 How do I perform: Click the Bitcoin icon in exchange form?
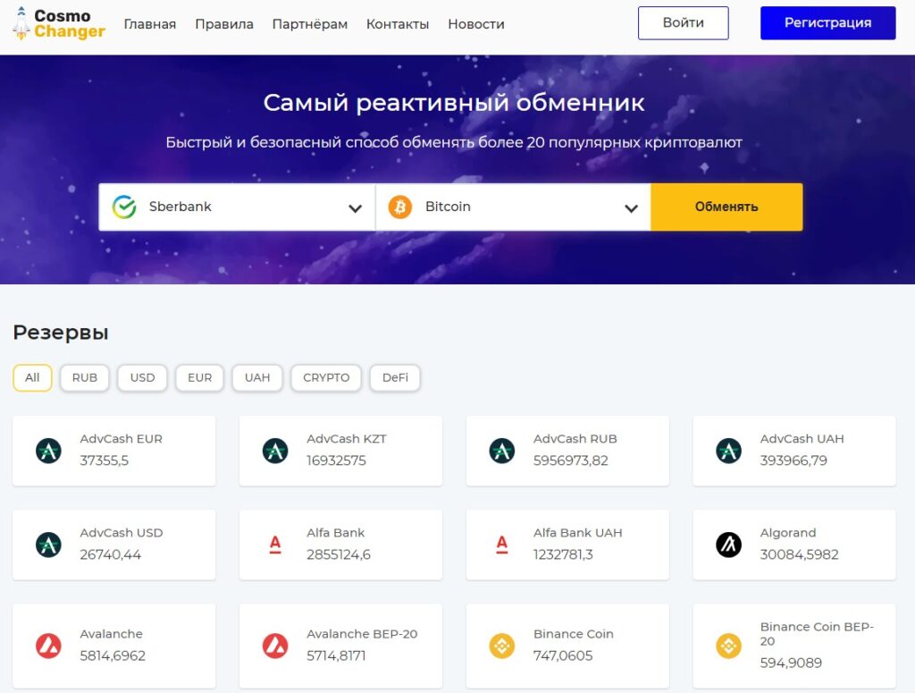[400, 207]
